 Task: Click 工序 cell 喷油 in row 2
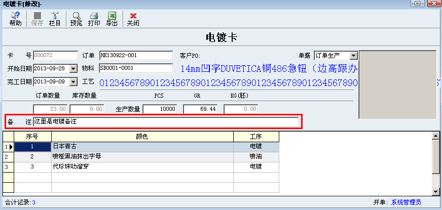pos(256,157)
